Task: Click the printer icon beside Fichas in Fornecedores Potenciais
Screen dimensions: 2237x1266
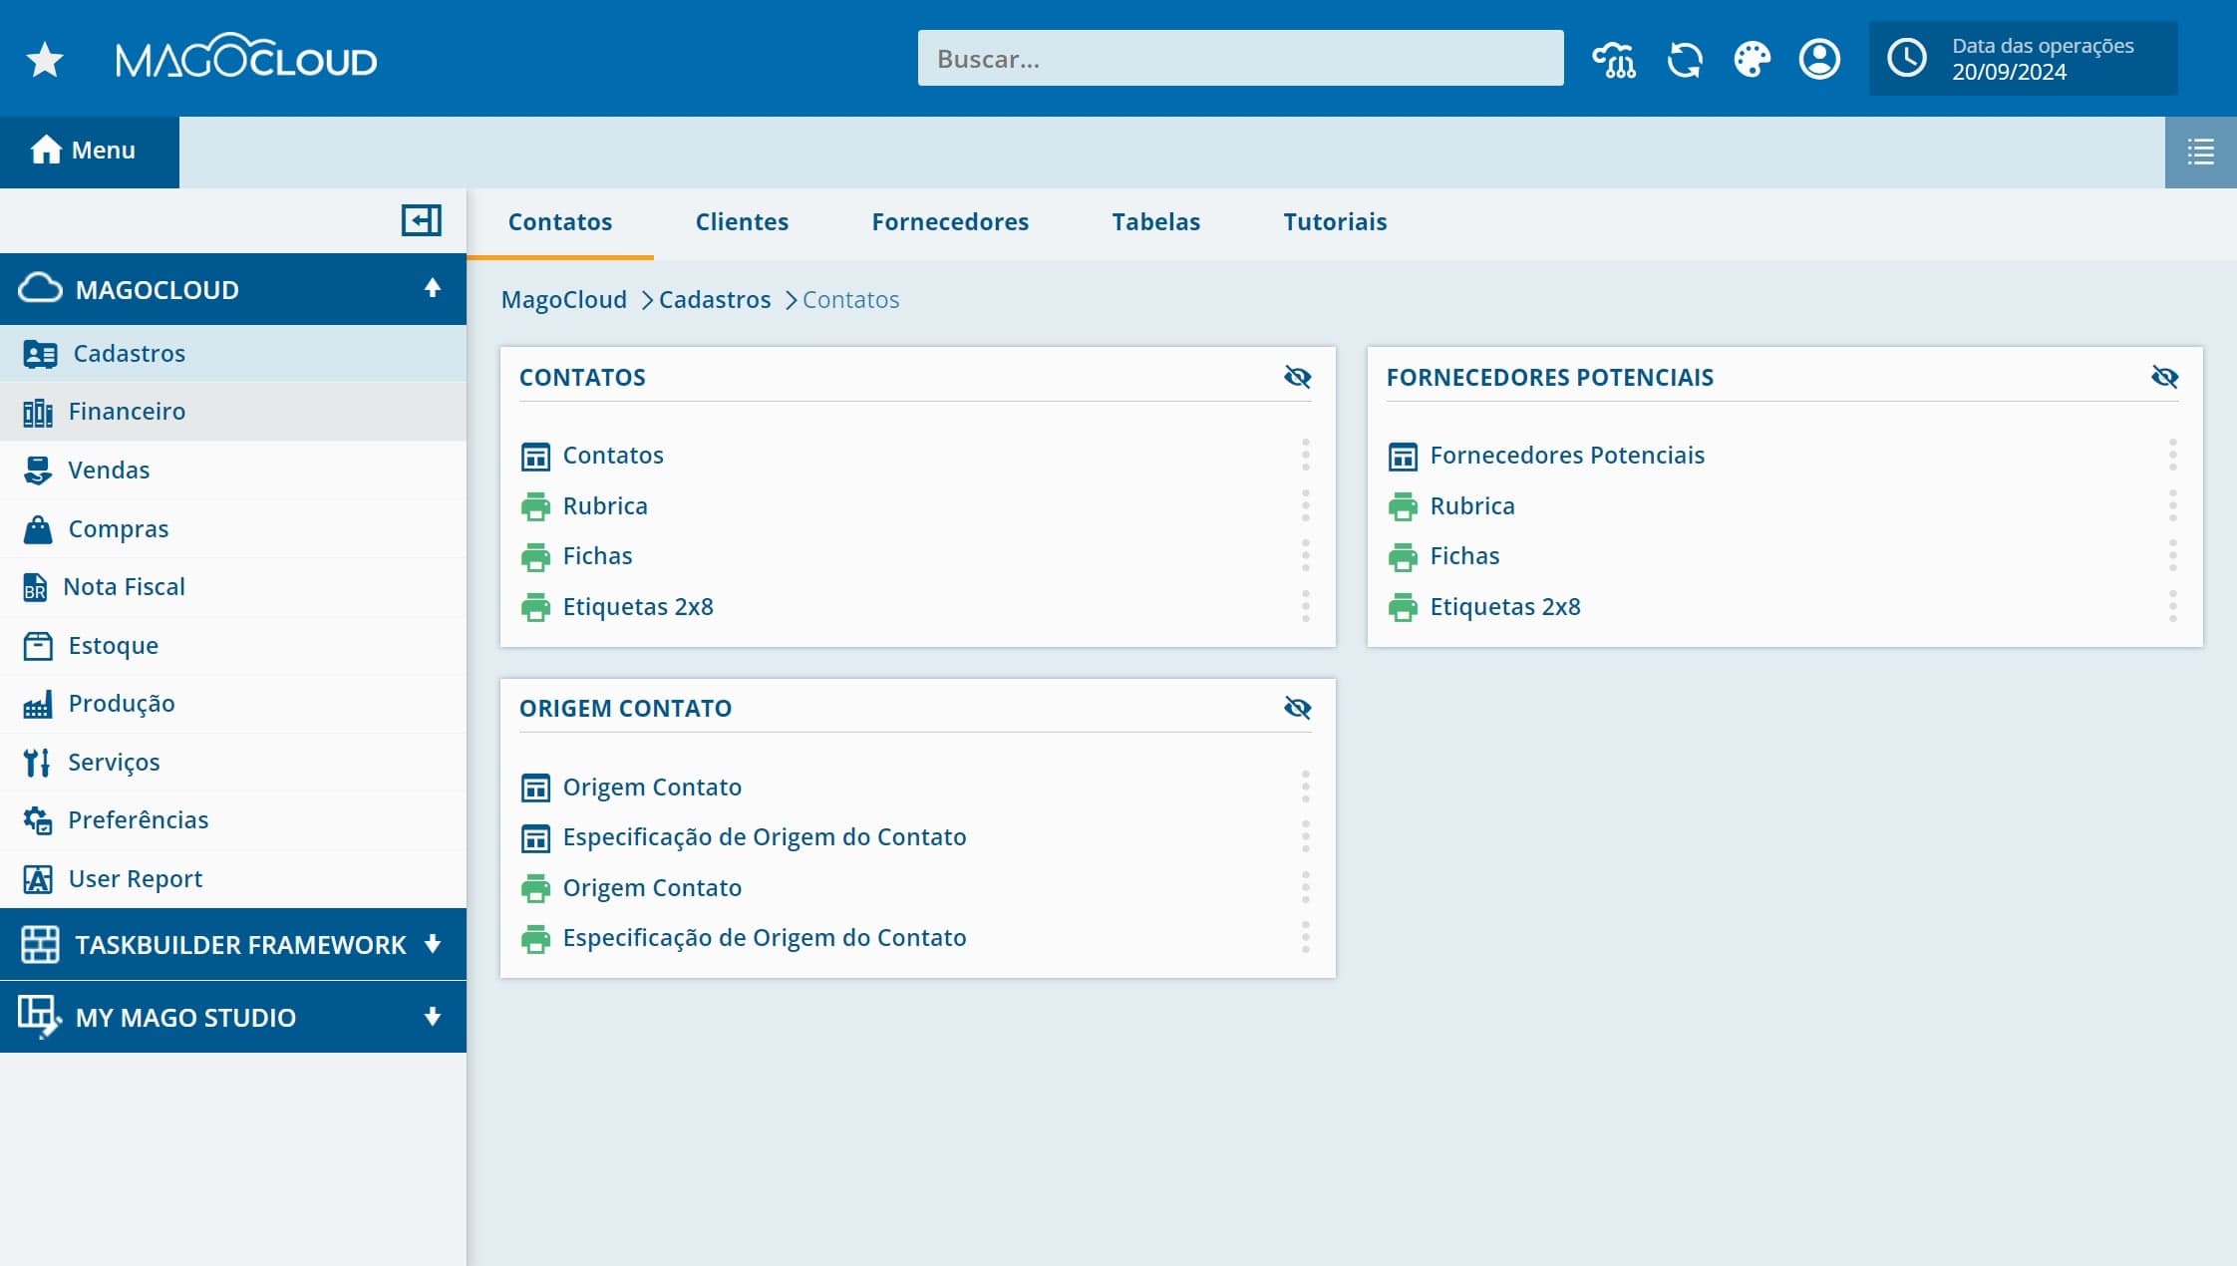Action: [x=1403, y=556]
